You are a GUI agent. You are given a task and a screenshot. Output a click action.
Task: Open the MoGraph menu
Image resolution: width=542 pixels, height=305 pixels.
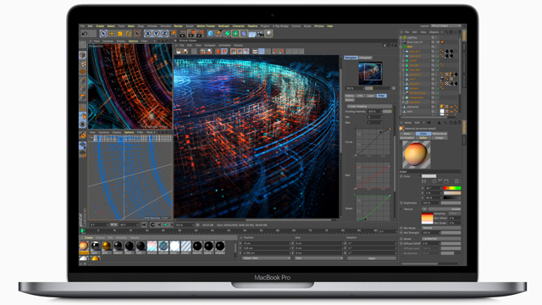pyautogui.click(x=224, y=26)
